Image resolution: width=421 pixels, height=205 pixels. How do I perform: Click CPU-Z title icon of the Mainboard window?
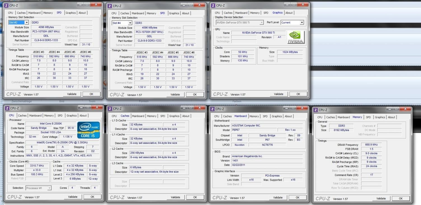click(213, 108)
